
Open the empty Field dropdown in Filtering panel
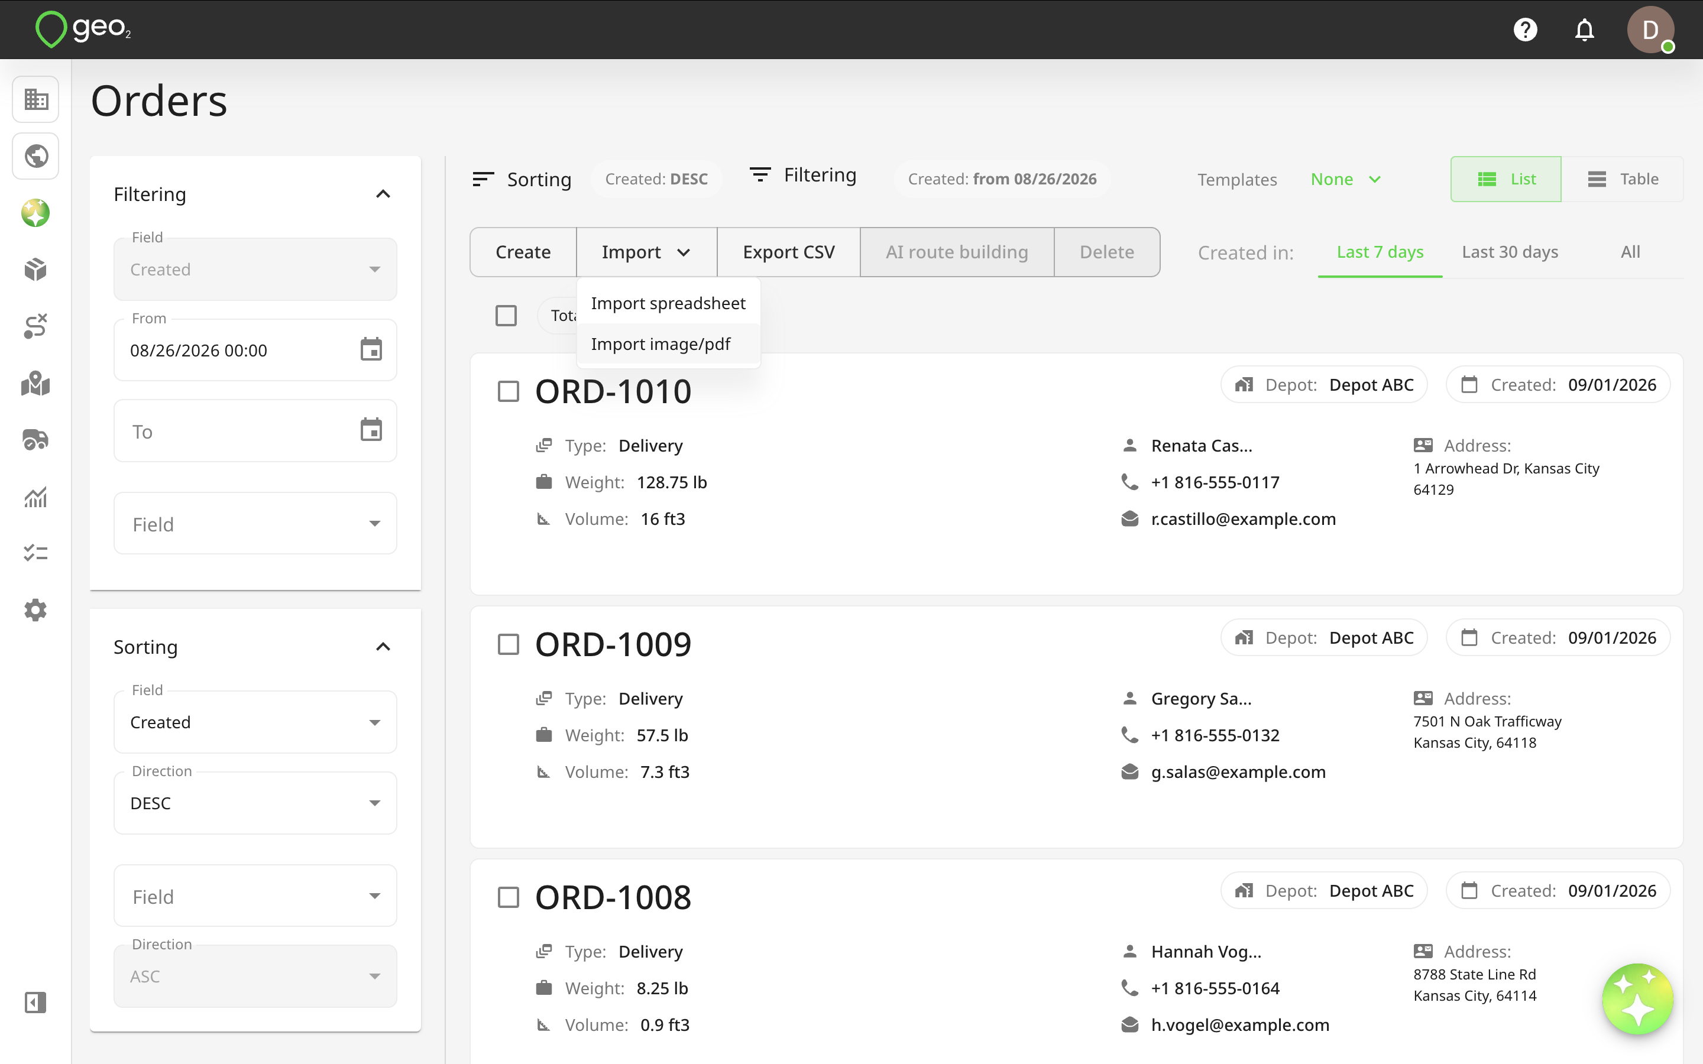click(255, 524)
